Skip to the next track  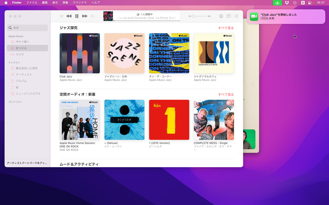(85, 16)
